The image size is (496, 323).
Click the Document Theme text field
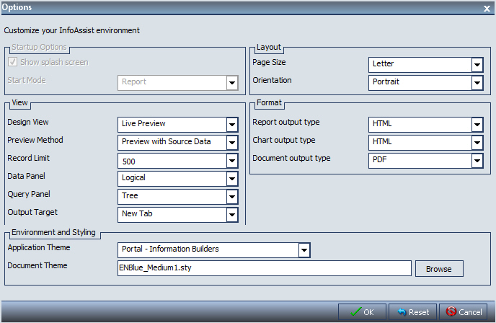click(265, 268)
